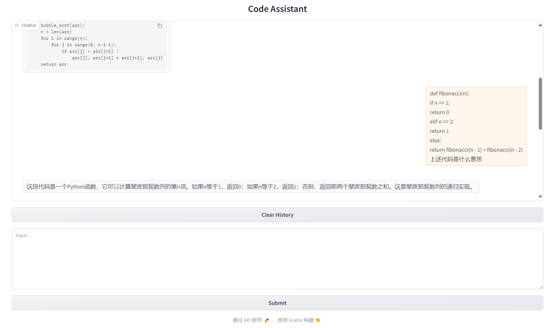Clear the chat history

(x=277, y=215)
